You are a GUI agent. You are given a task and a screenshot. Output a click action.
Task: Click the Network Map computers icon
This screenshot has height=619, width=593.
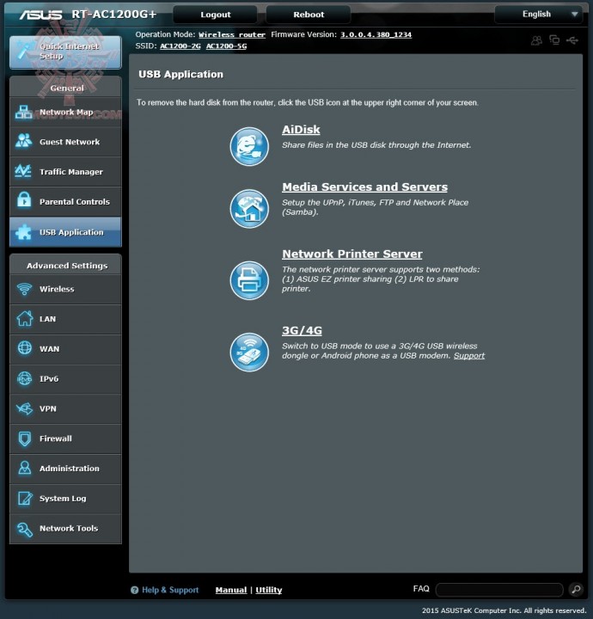24,112
